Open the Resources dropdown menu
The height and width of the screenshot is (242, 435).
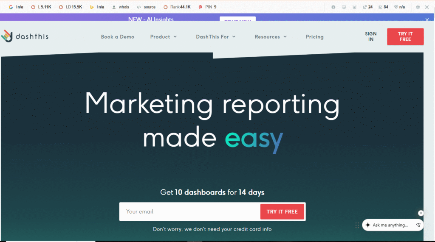271,37
